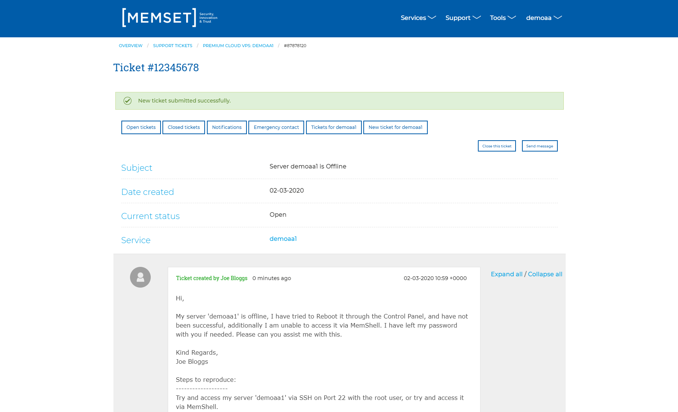The width and height of the screenshot is (678, 412).
Task: Click the 'Steps to reproduce:' line
Action: click(x=206, y=380)
